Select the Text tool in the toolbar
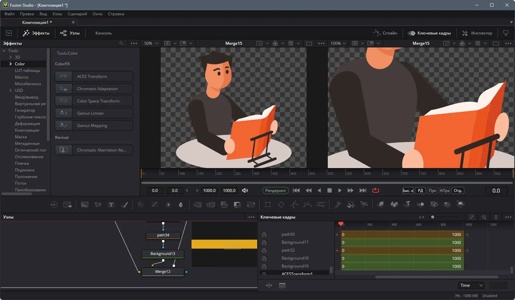Screen dimensions: 515x300 [111, 205]
